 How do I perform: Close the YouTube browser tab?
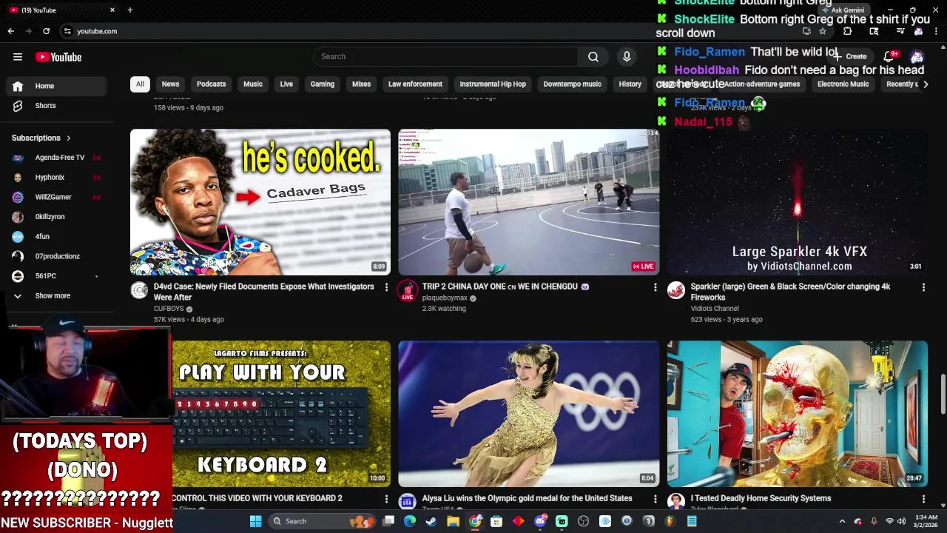coord(112,10)
